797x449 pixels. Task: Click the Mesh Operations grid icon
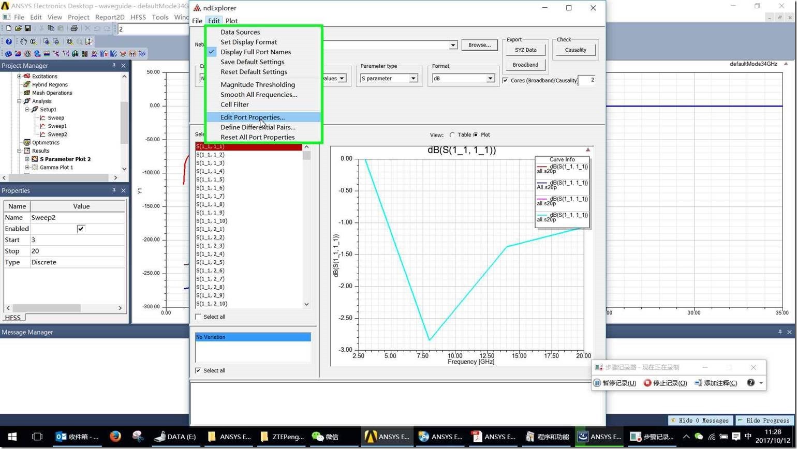point(27,93)
